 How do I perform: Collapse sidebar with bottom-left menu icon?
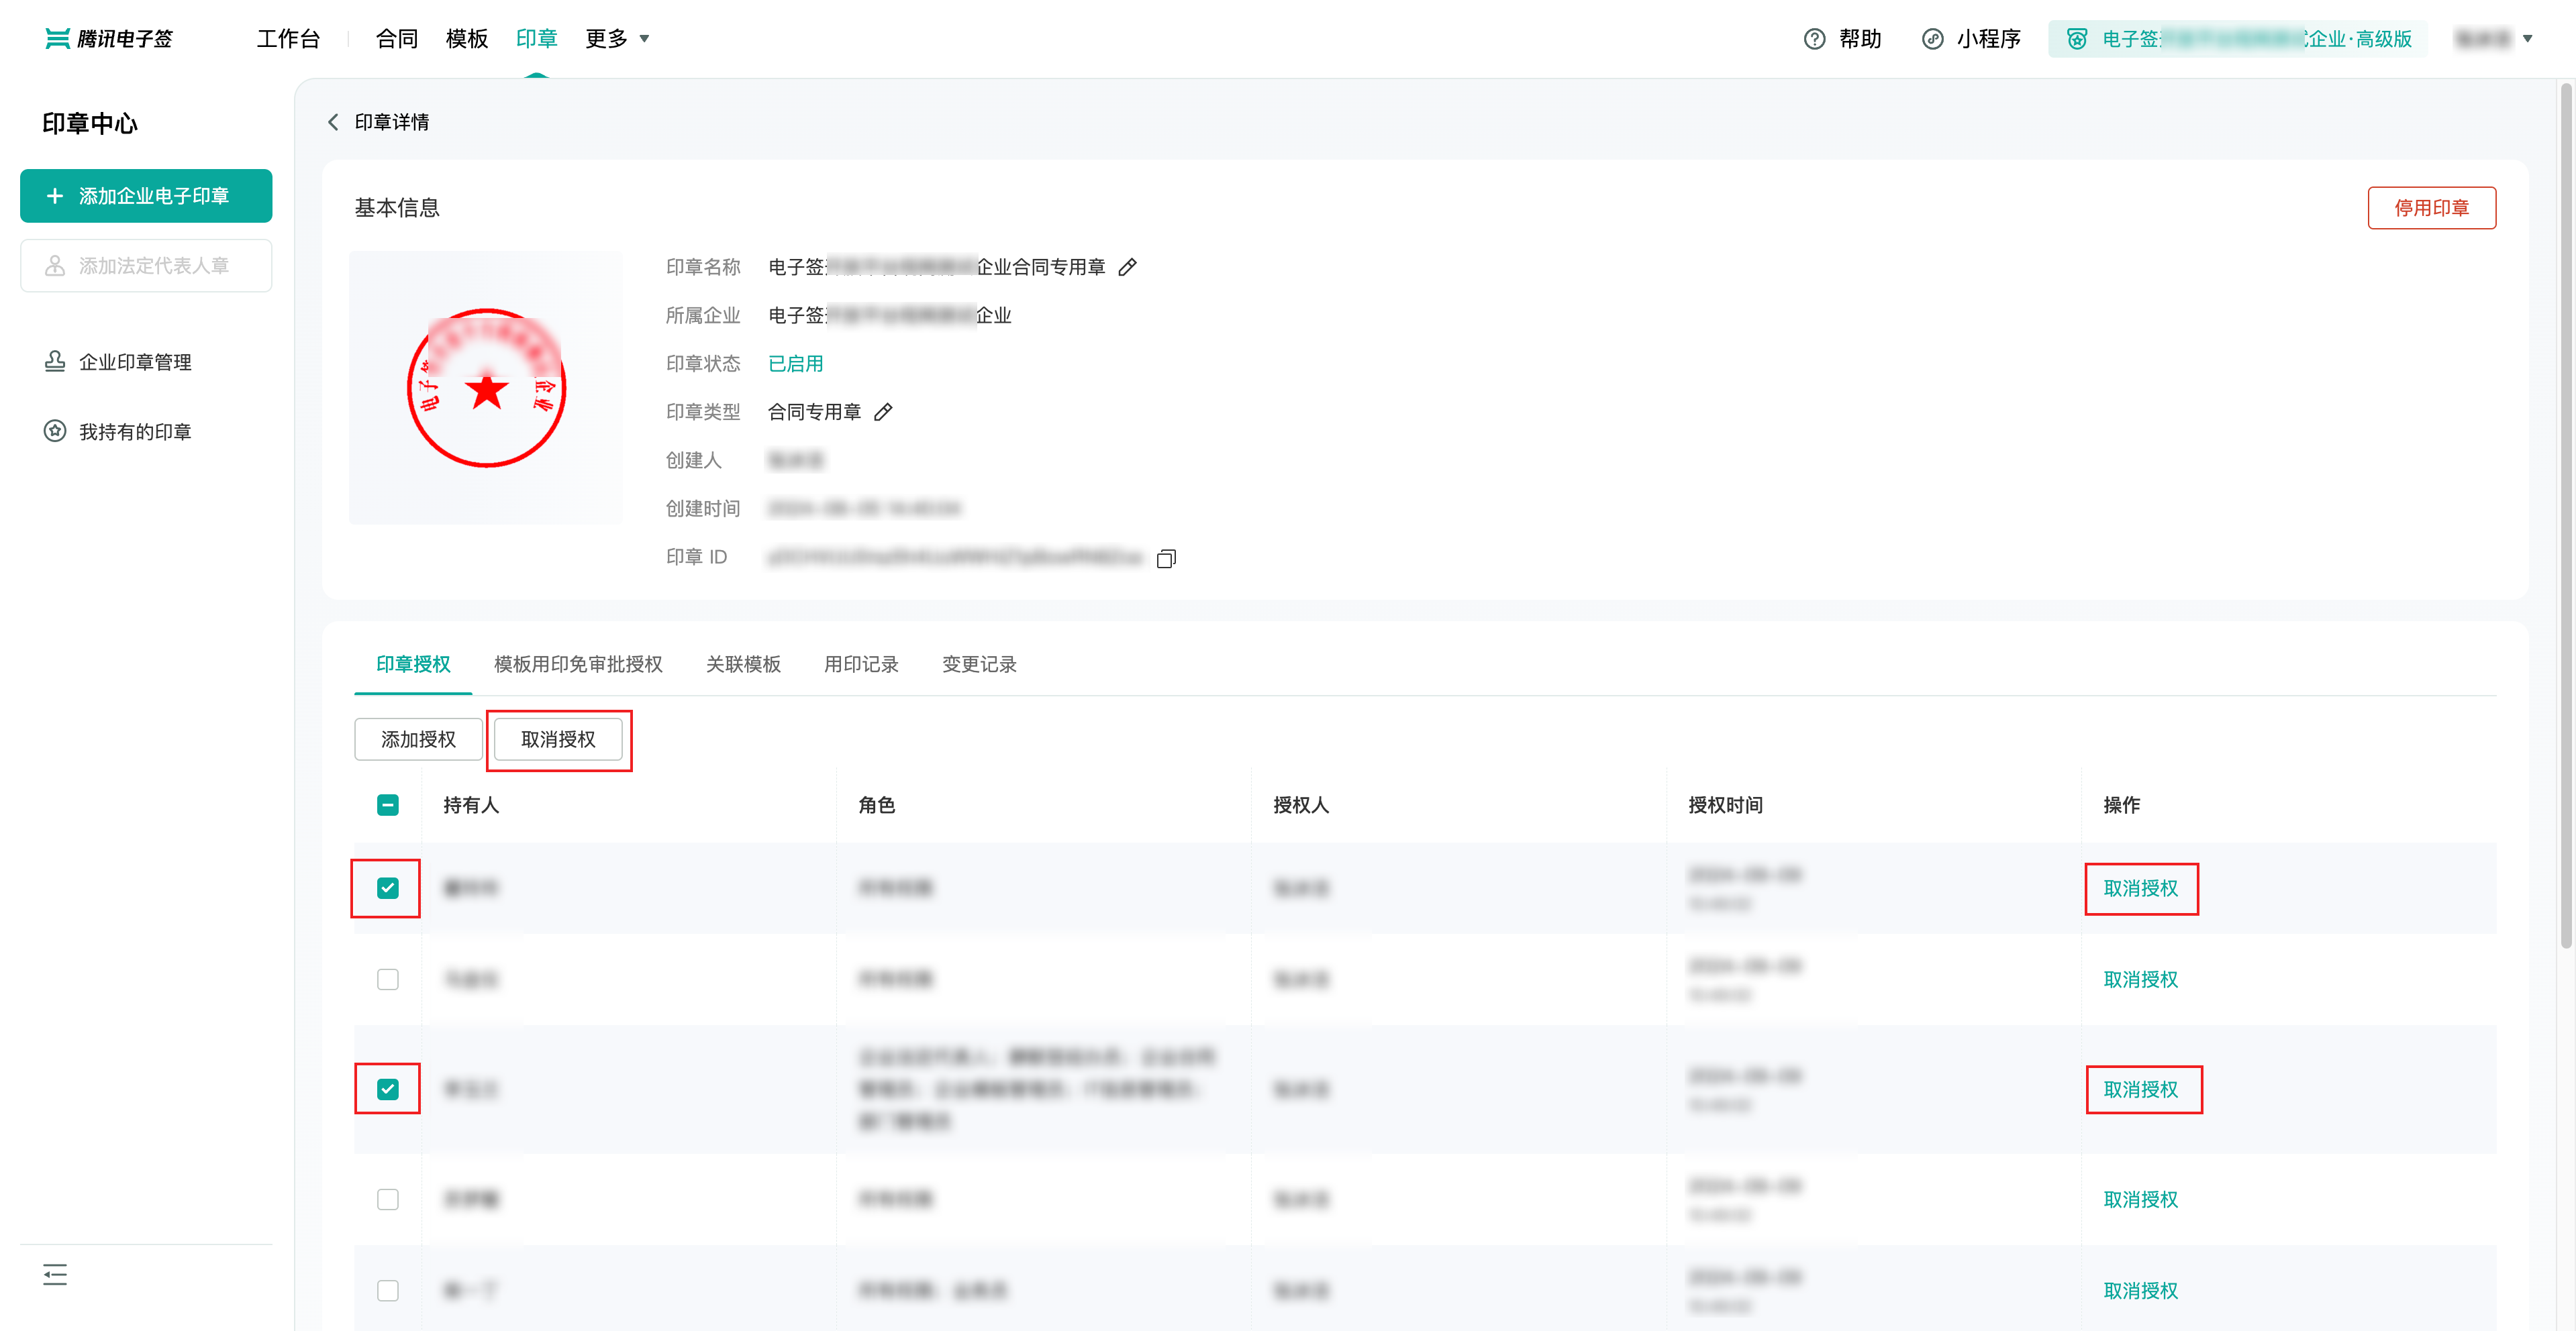(55, 1274)
